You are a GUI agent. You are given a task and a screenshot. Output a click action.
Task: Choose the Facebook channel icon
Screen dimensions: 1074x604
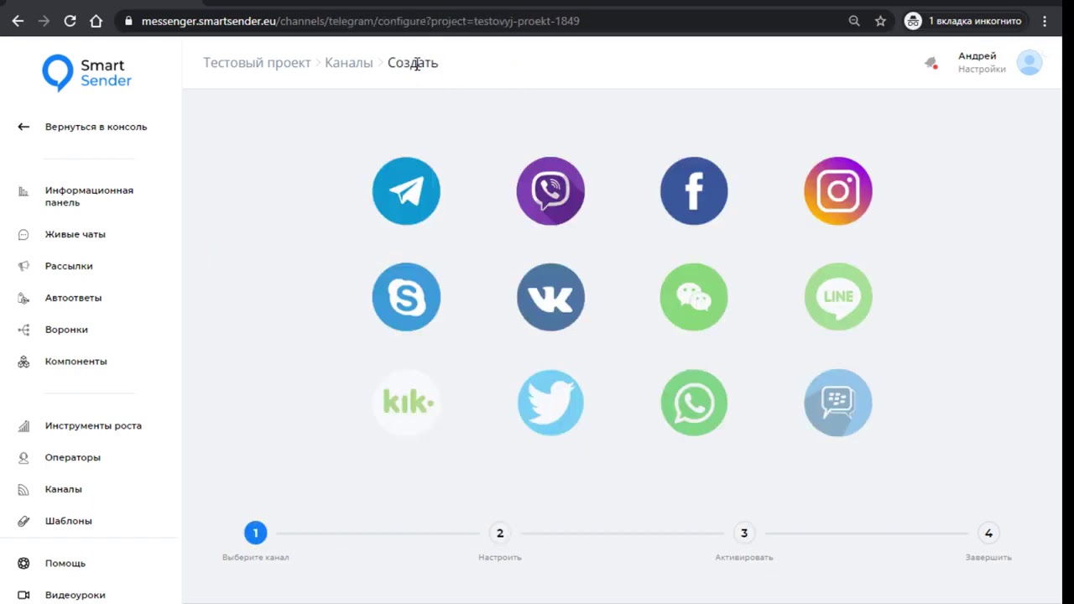(694, 191)
